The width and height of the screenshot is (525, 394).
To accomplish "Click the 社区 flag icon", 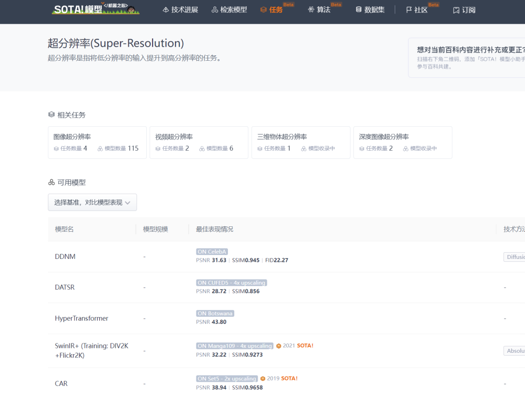I will coord(409,10).
